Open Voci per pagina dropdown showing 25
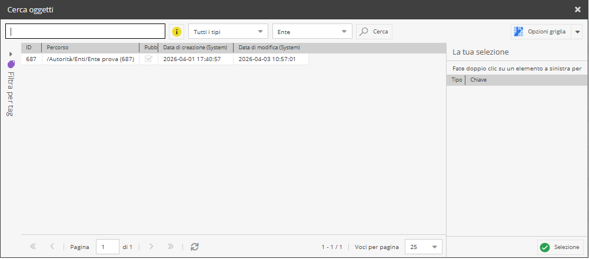The width and height of the screenshot is (589, 259). (x=424, y=247)
